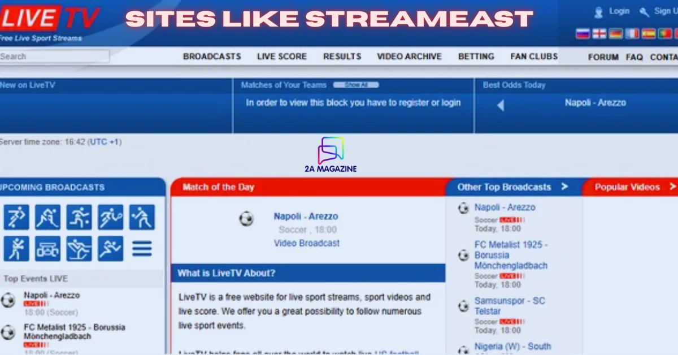Screen dimensions: 678x355
Task: Click the key icon beside Sign Up
Action: point(644,12)
